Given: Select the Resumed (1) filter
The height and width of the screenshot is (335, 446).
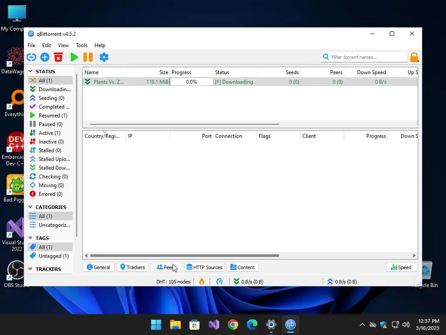Looking at the screenshot, I should point(51,115).
